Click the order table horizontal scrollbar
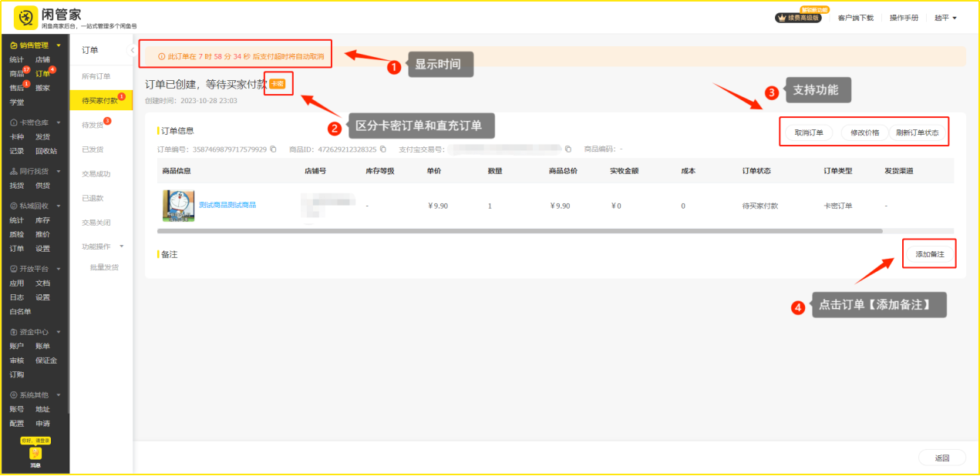The image size is (980, 476). [519, 230]
